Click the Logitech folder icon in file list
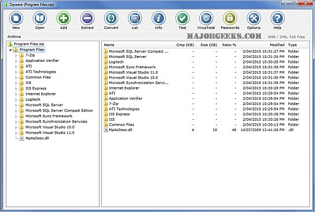 106,62
